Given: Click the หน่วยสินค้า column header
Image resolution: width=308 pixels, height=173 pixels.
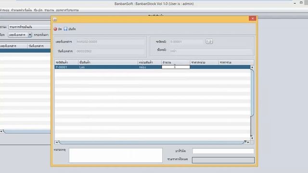Looking at the screenshot, I should tap(150, 62).
